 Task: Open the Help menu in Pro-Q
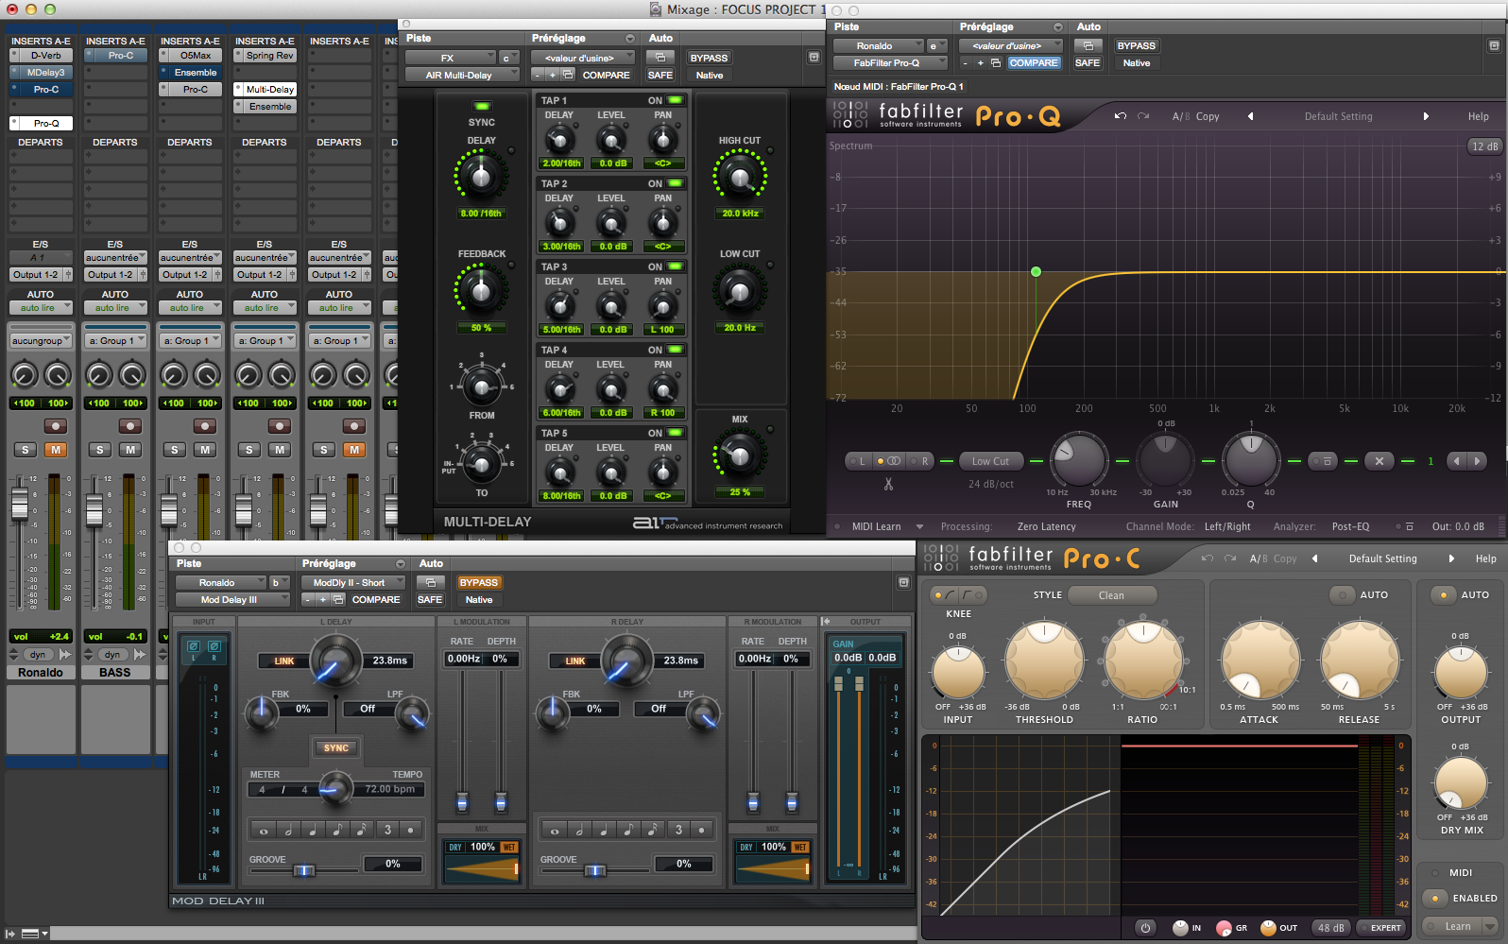(x=1479, y=116)
